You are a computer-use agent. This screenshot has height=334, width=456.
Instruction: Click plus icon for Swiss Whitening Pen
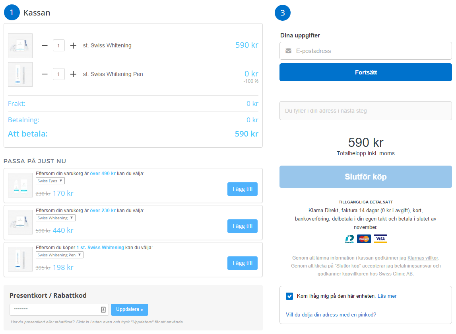73,74
